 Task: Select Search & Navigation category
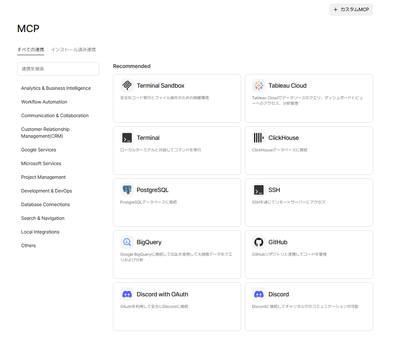pyautogui.click(x=43, y=218)
